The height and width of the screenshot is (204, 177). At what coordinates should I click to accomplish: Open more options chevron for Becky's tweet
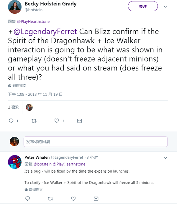coord(165,7)
